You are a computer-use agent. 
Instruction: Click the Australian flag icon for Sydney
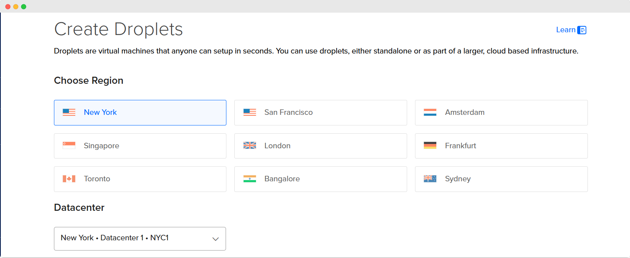(430, 179)
